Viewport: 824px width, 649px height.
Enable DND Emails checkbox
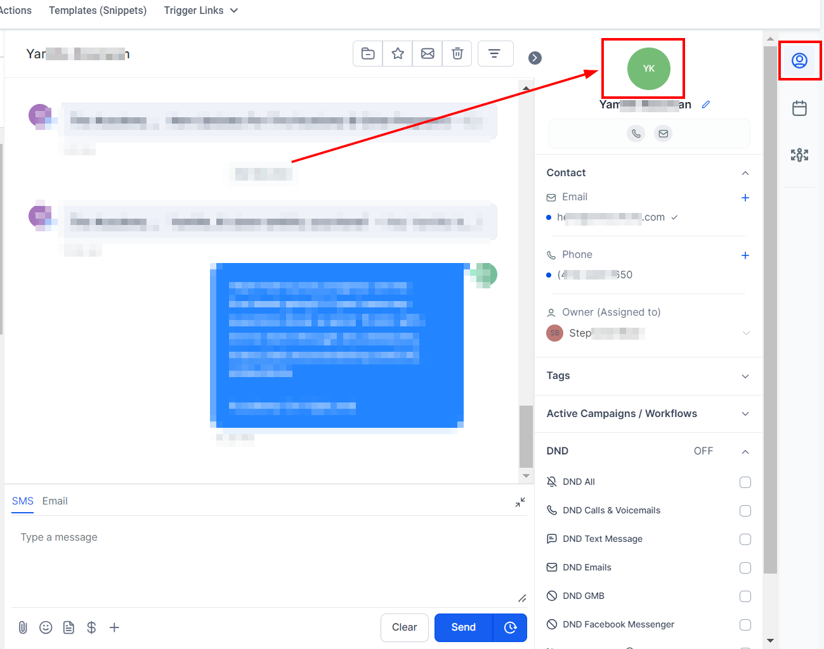click(745, 568)
